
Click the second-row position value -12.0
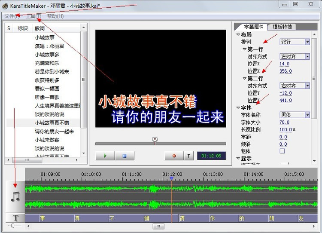[x=286, y=93]
